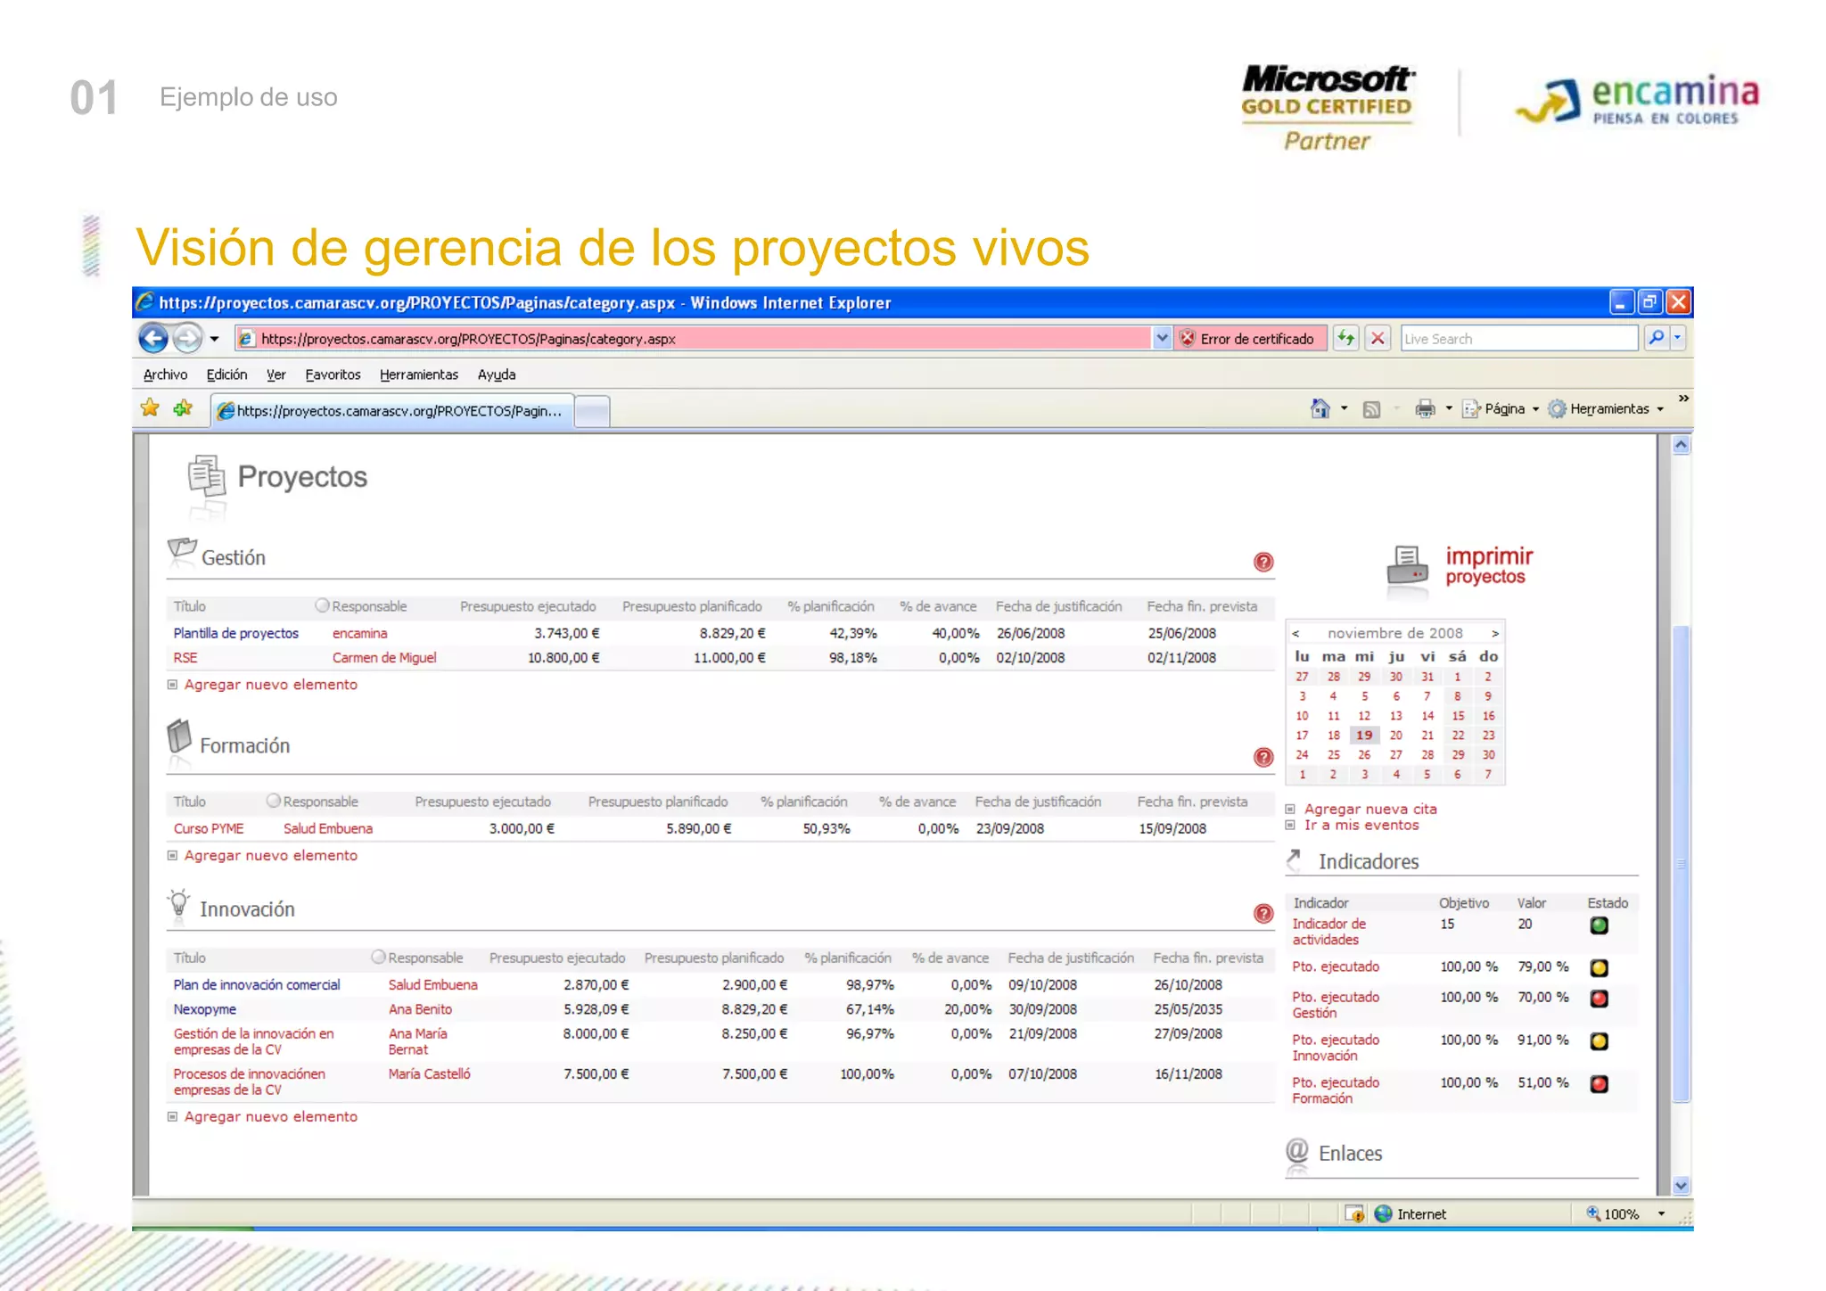Click the Innovación lightbulb icon

(179, 903)
